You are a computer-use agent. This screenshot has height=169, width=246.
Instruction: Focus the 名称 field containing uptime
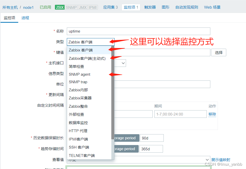click(x=138, y=31)
